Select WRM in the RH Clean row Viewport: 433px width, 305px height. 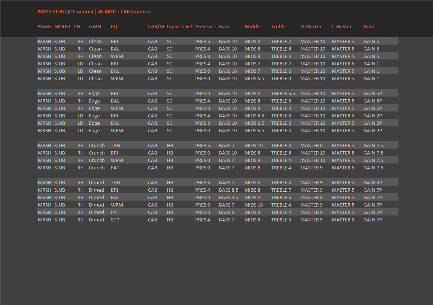click(x=117, y=56)
